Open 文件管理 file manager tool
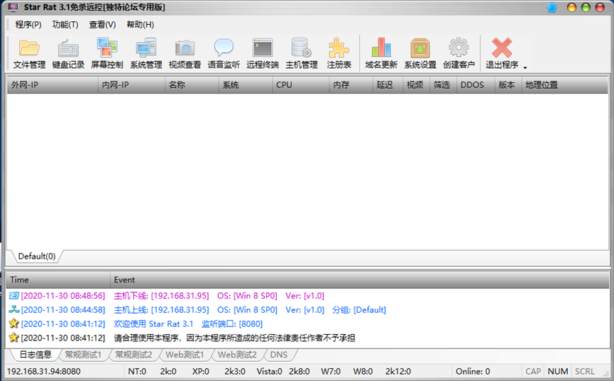 [x=29, y=54]
